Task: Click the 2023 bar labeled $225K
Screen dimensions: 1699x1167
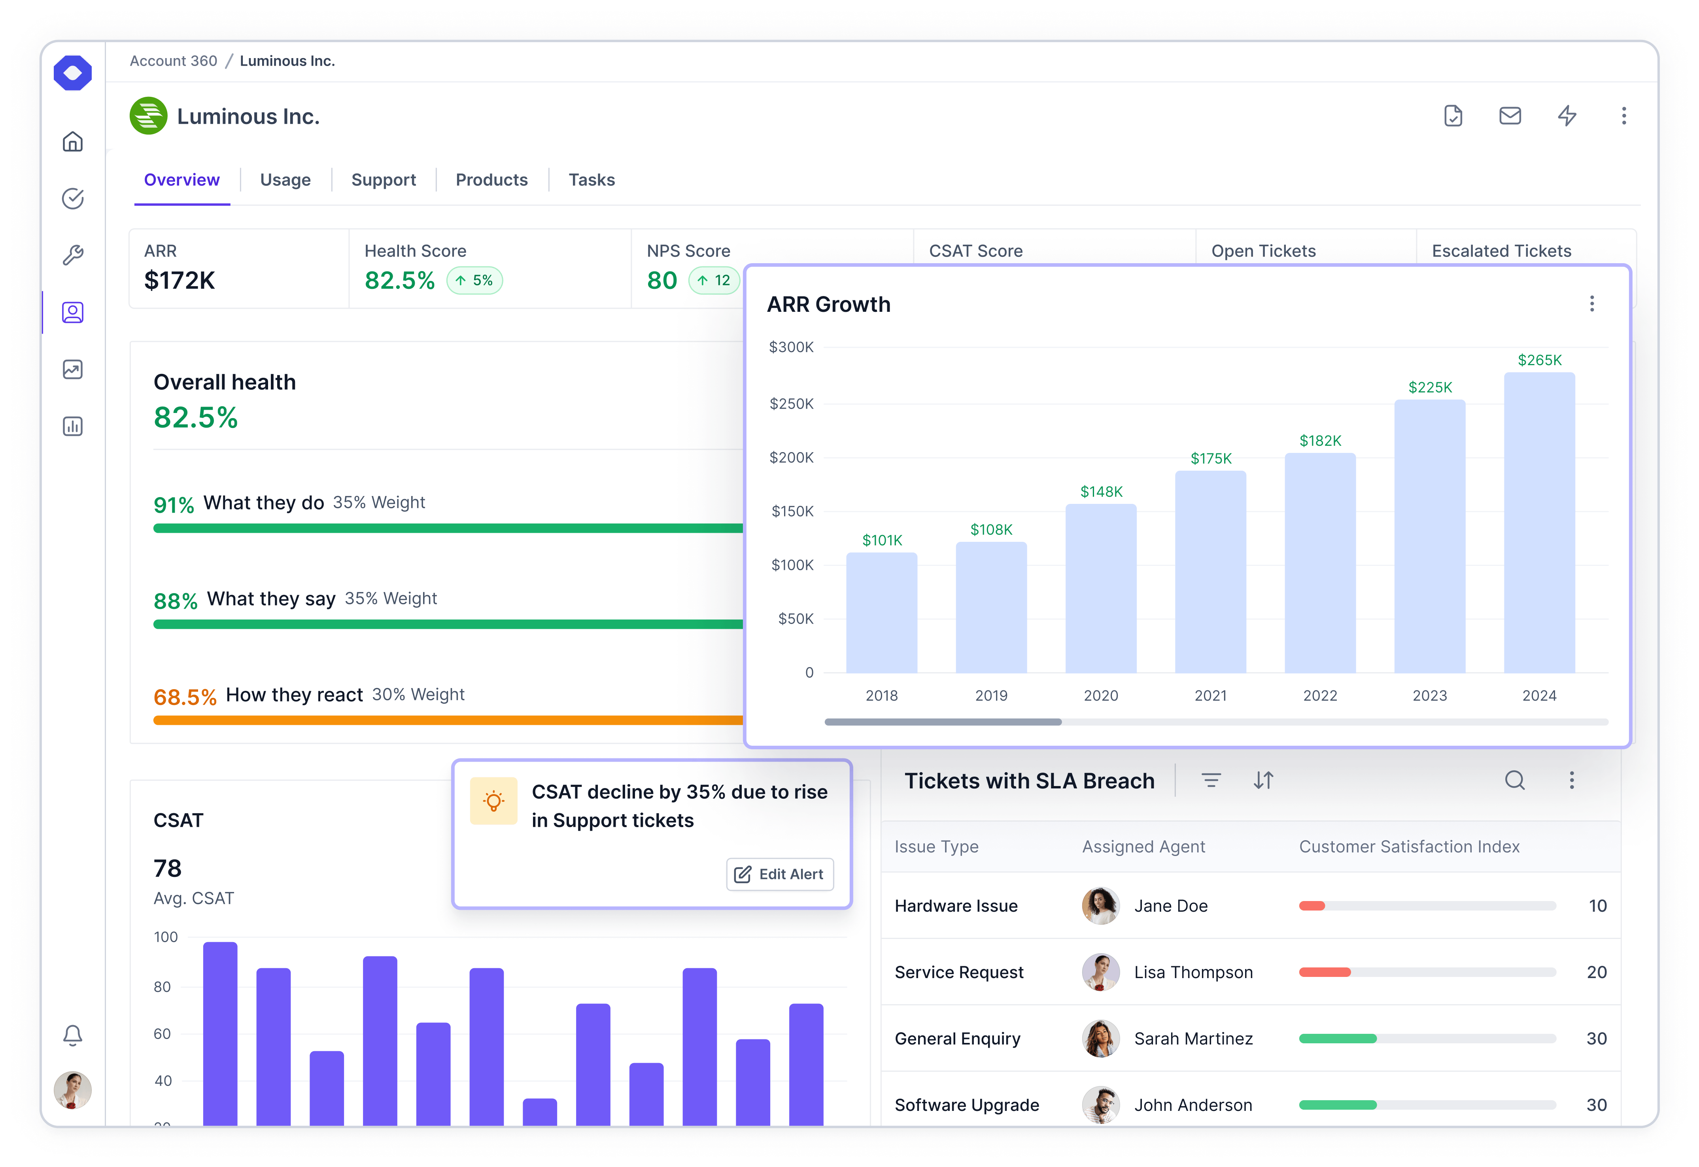Action: point(1429,536)
